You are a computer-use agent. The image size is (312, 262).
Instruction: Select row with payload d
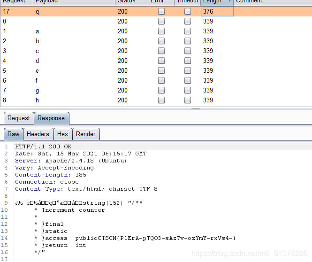click(x=156, y=61)
